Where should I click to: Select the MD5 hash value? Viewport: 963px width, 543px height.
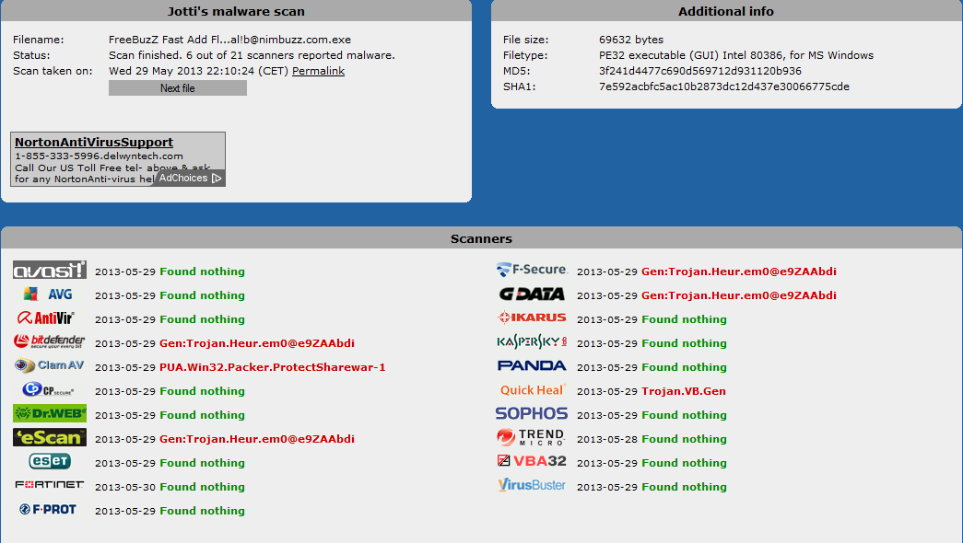700,71
